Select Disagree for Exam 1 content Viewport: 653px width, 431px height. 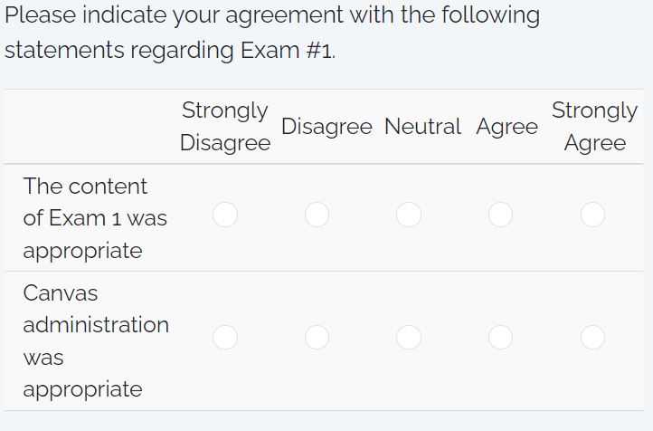[317, 215]
